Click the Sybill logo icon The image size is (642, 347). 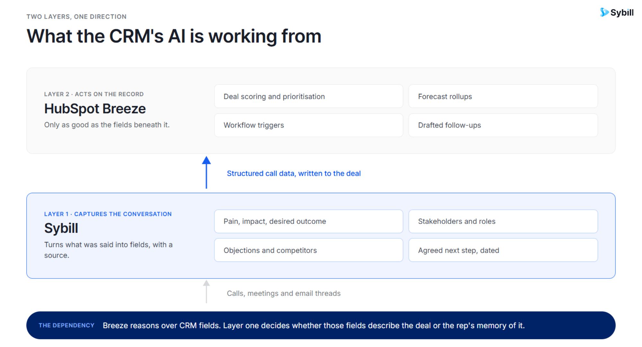pyautogui.click(x=604, y=13)
